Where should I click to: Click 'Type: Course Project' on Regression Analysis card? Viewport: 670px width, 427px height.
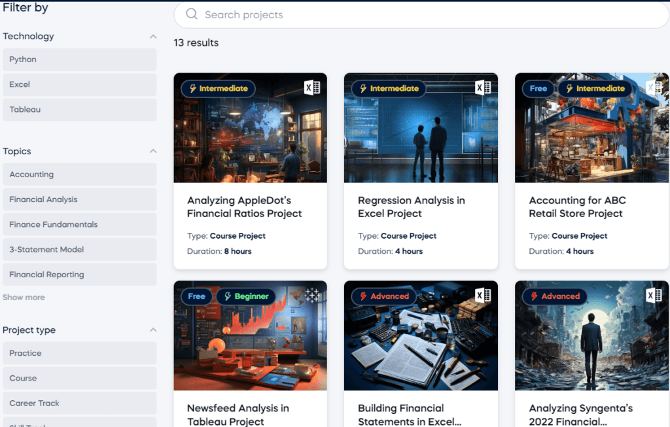click(x=397, y=235)
